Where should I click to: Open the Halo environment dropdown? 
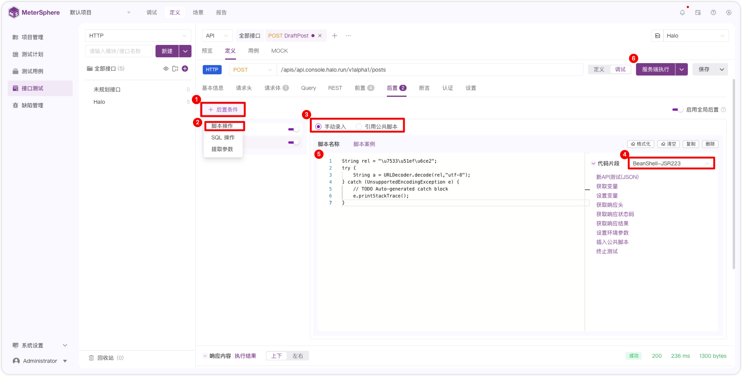coord(696,36)
